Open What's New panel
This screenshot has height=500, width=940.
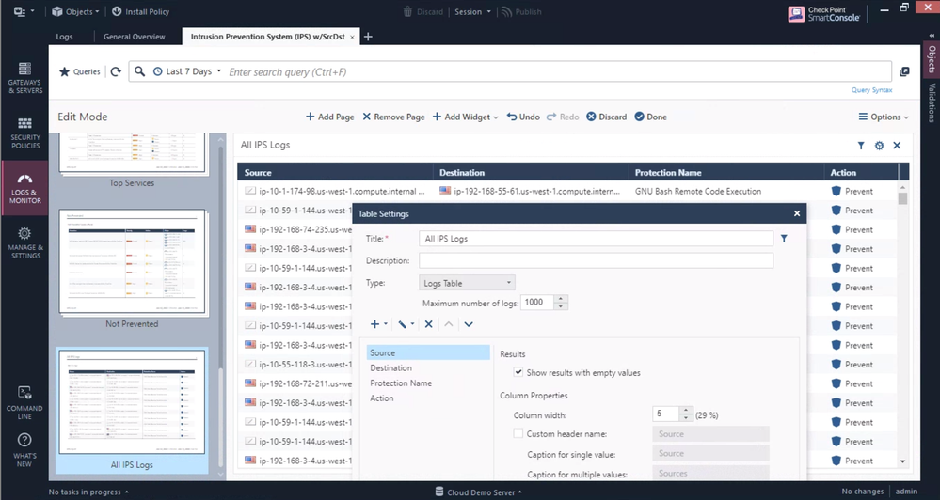point(24,449)
